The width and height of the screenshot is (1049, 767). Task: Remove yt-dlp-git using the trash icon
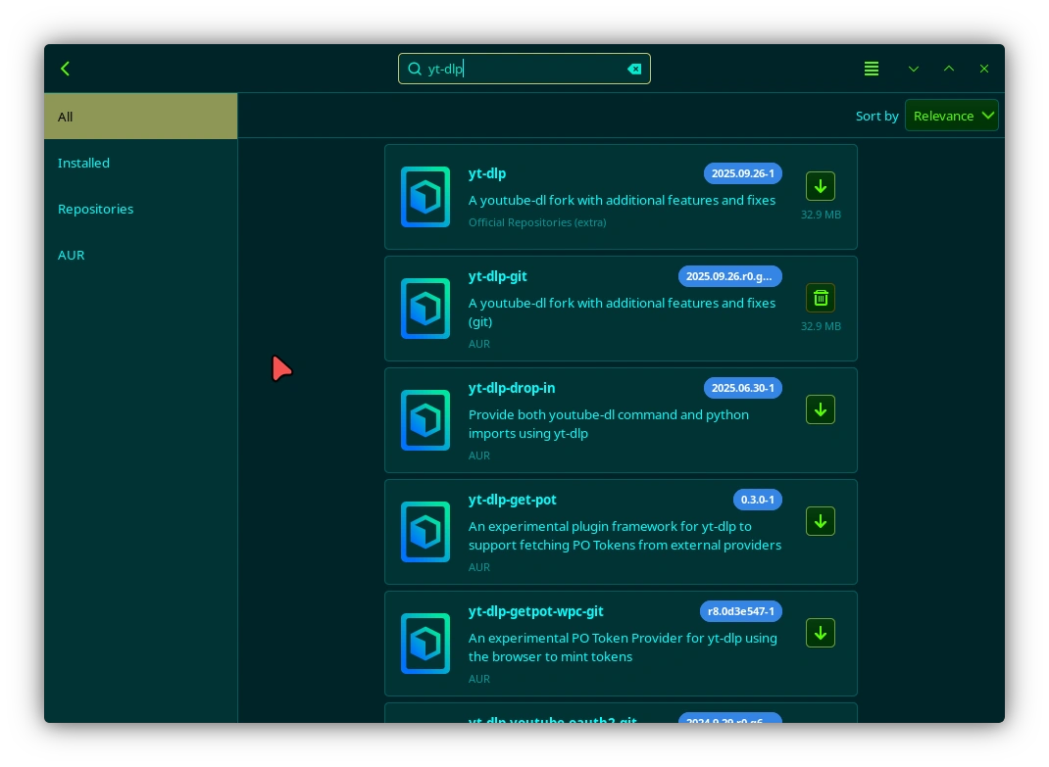(x=821, y=298)
